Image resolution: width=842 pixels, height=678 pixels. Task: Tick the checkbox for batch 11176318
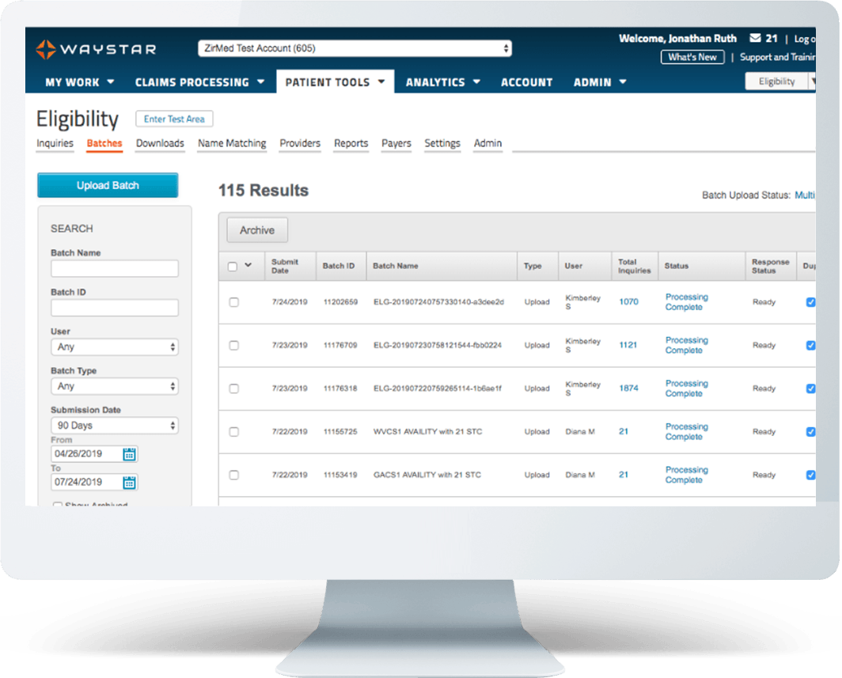point(233,388)
